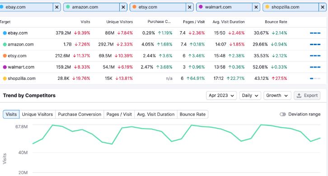Switch to Pages / Visit chart tab
Screen dimensions: 328x176
point(119,114)
